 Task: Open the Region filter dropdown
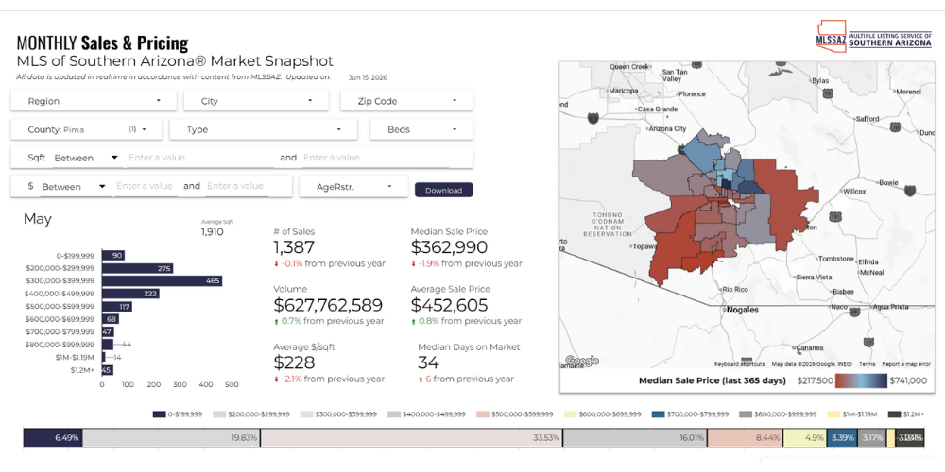(x=94, y=101)
